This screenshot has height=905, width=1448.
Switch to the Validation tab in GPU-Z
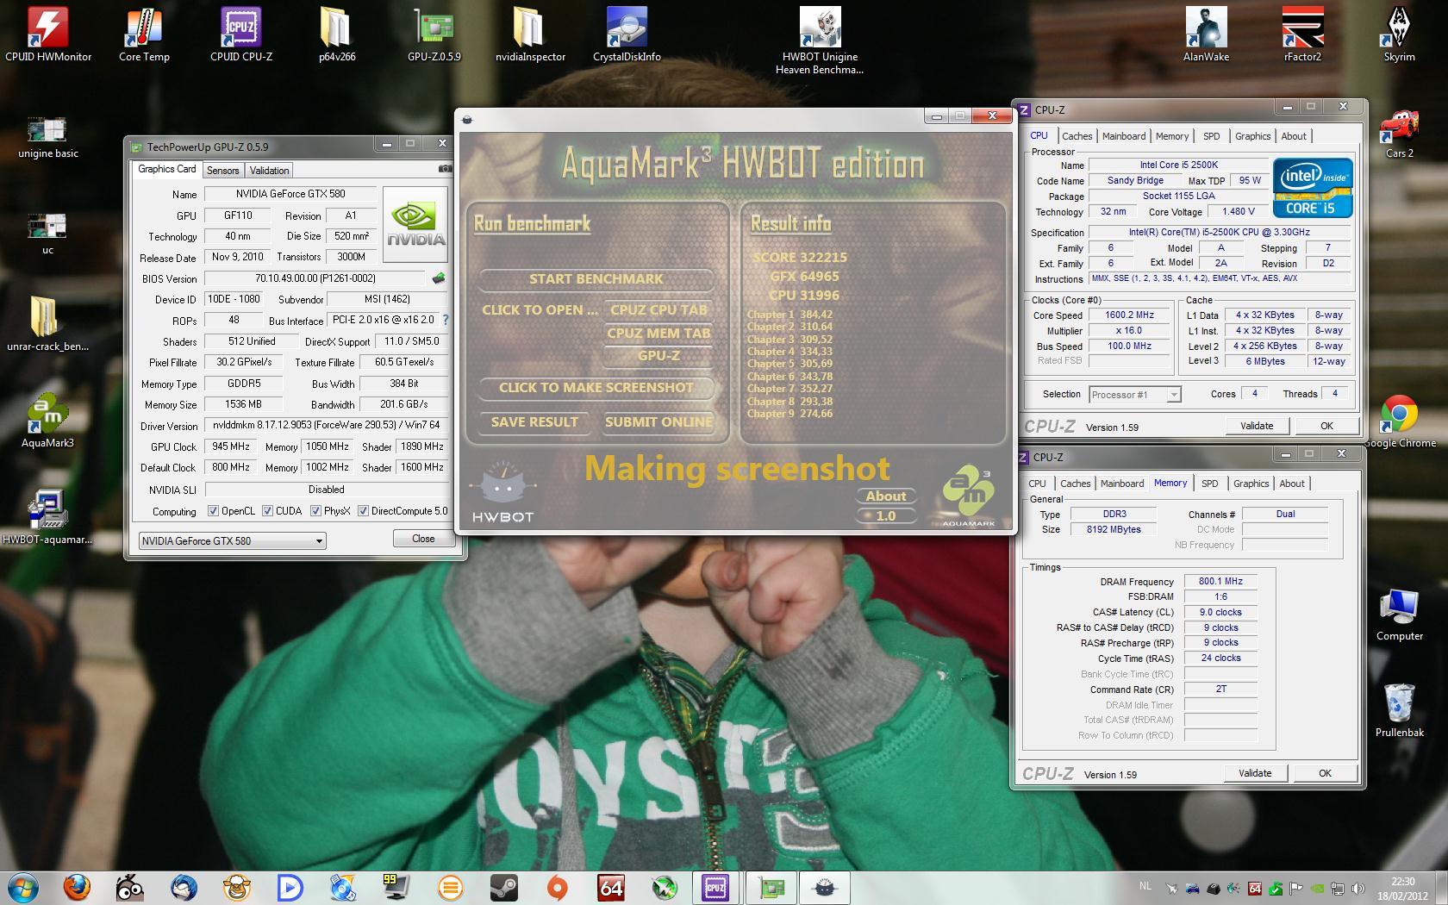(x=269, y=171)
